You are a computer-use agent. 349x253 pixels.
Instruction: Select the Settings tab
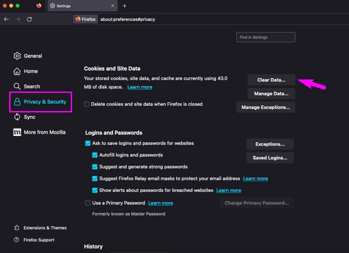(83, 6)
